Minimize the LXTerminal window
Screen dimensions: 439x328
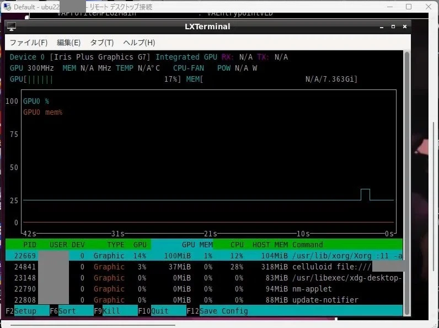[x=382, y=27]
